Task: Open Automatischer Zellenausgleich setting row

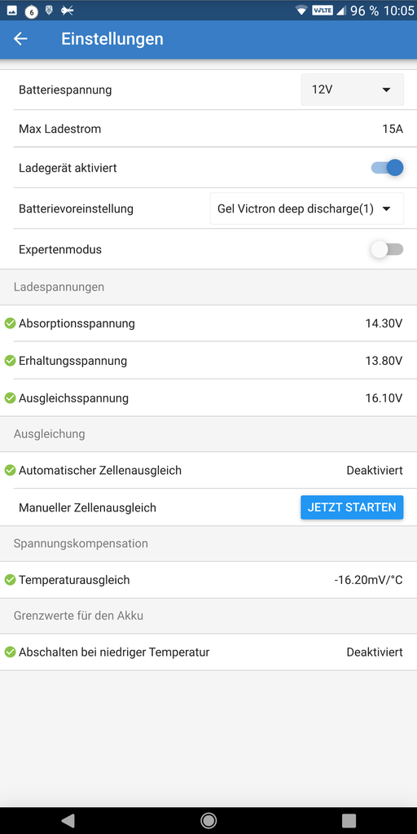Action: pyautogui.click(x=208, y=470)
